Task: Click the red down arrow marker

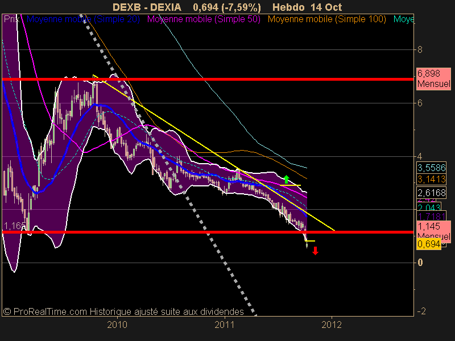Action: (x=316, y=251)
